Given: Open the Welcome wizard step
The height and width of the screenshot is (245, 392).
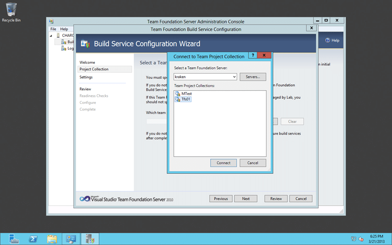Looking at the screenshot, I should [87, 62].
